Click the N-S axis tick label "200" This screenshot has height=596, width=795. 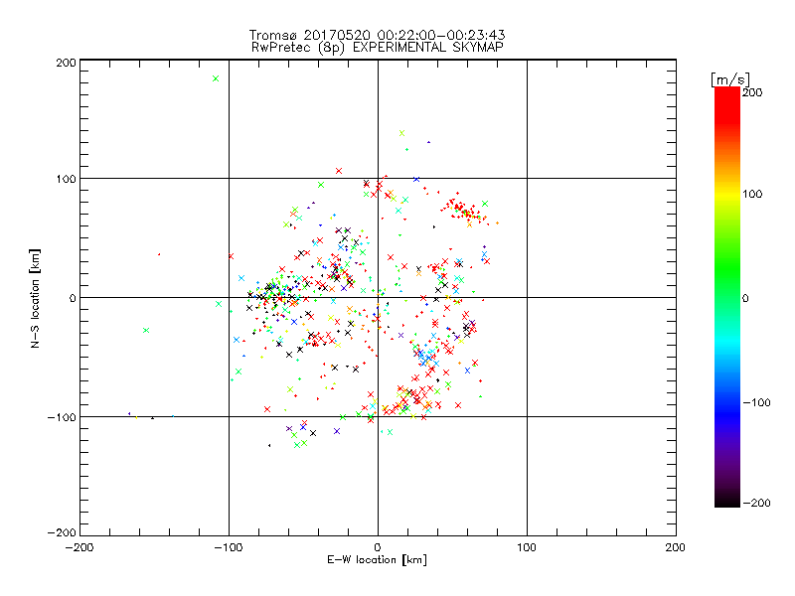pos(66,63)
